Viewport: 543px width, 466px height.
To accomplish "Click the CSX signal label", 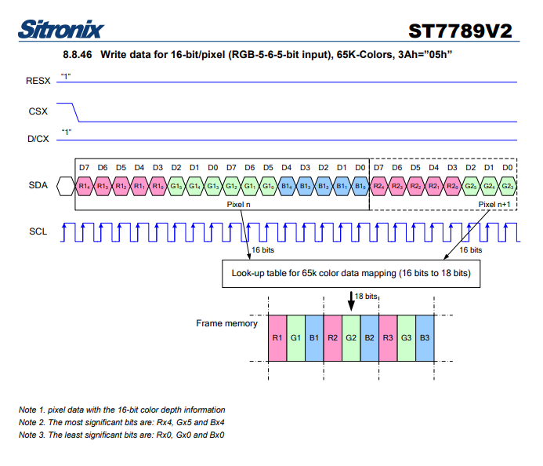I will click(x=38, y=111).
